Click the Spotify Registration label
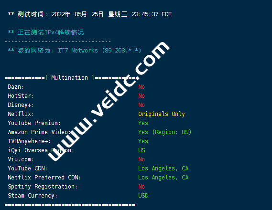 coord(43,187)
